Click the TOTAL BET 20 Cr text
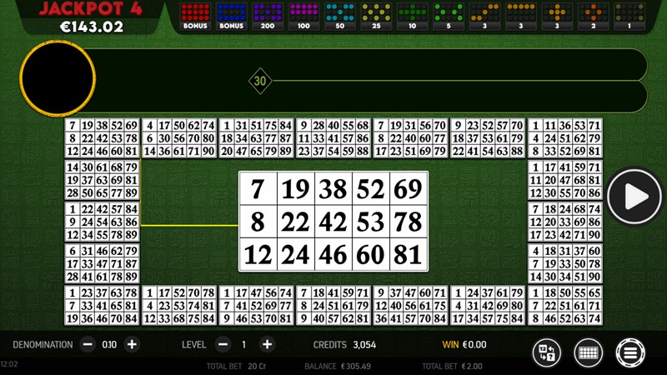Image resolution: width=667 pixels, height=375 pixels. tap(236, 366)
